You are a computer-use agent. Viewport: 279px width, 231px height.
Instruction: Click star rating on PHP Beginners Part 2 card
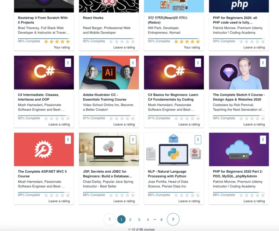[x=252, y=196]
